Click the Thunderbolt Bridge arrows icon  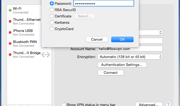point(46,55)
